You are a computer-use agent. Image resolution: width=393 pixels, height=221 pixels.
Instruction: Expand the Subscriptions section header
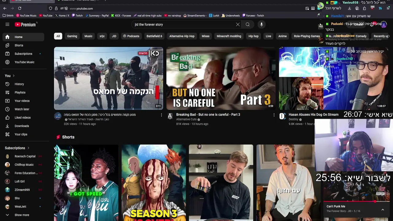coord(17,148)
